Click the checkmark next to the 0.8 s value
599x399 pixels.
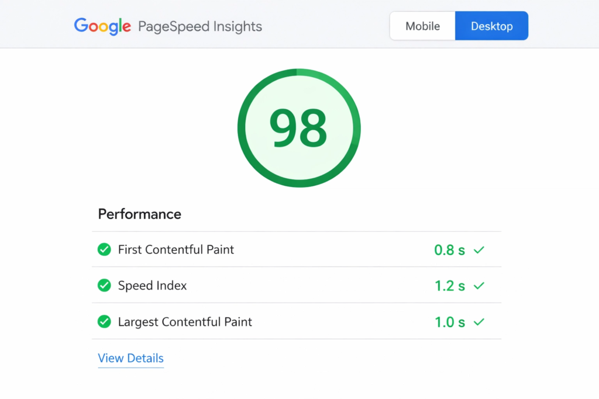[479, 249]
